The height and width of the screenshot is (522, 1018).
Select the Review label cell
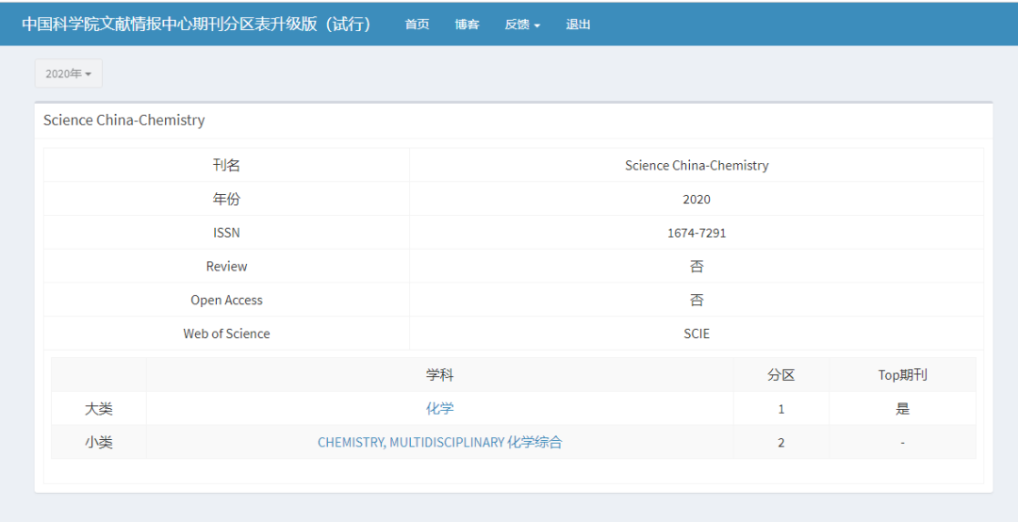pyautogui.click(x=226, y=267)
